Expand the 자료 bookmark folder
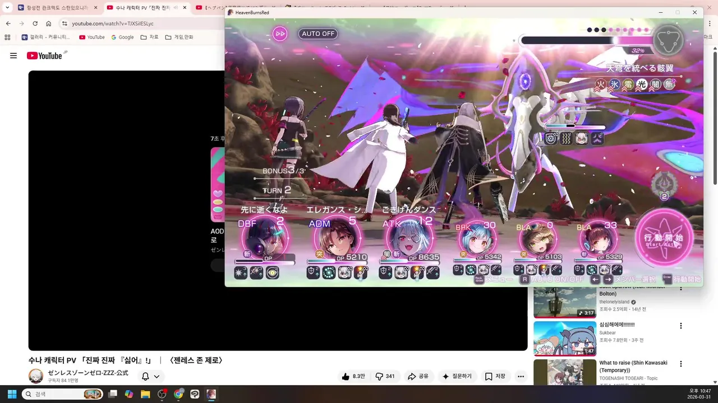 150,37
